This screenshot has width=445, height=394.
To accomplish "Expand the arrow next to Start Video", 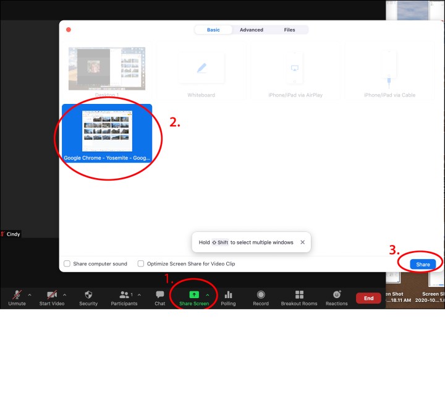I will [65, 295].
